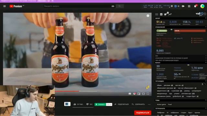Click the 'Action game' topic tag
207x116 pixels.
pyautogui.click(x=161, y=104)
